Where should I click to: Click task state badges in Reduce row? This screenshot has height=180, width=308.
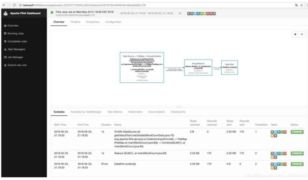pyautogui.click(x=279, y=155)
